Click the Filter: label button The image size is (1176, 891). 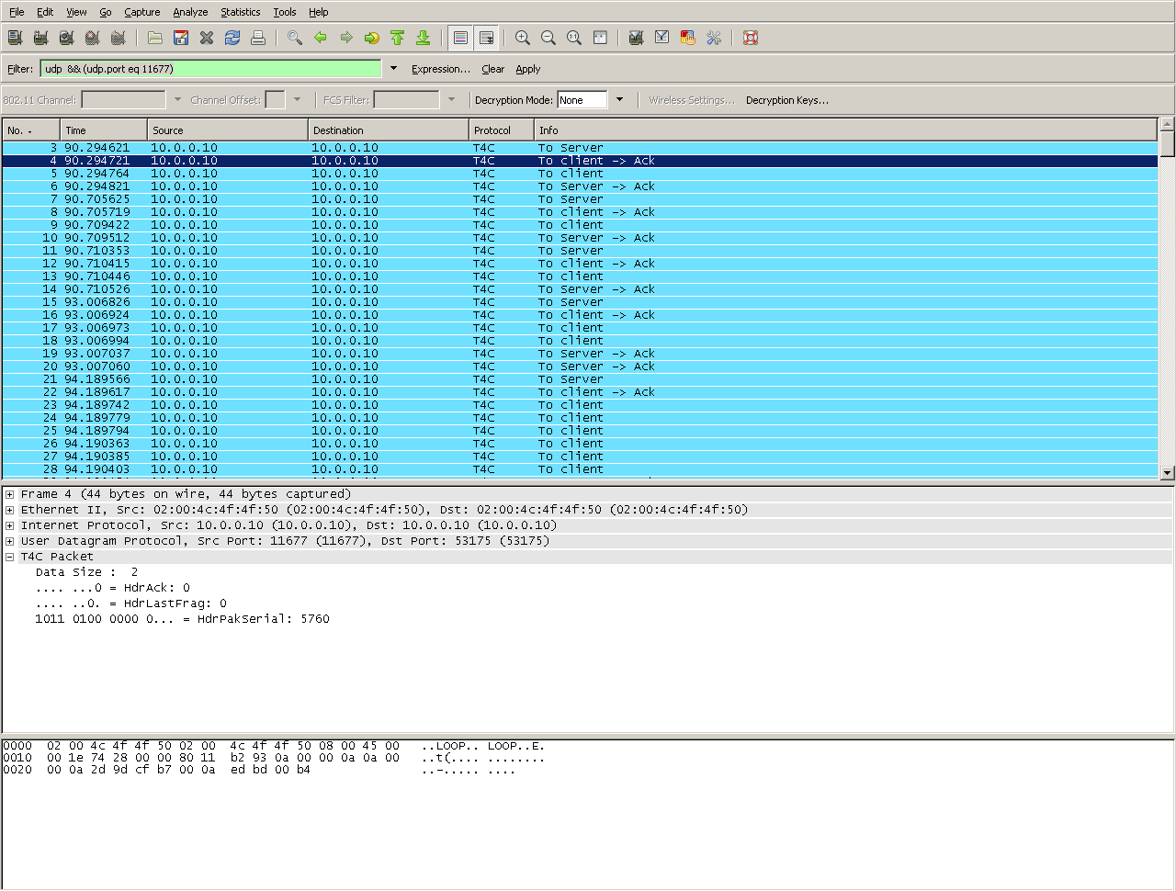tap(20, 69)
